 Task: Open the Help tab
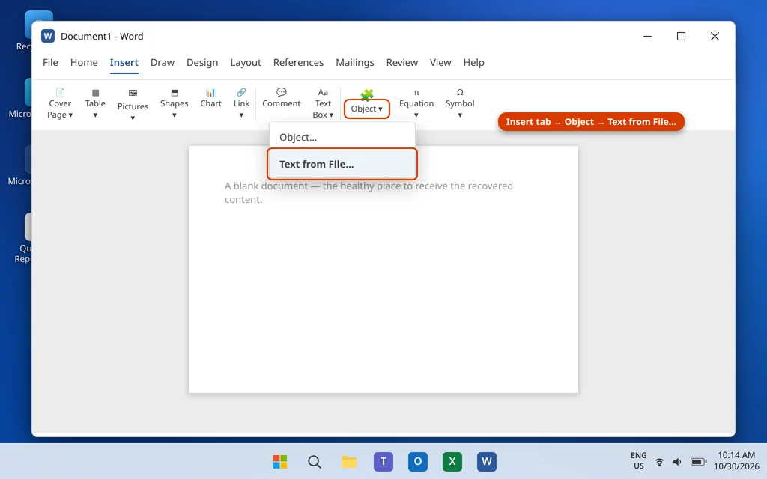473,63
